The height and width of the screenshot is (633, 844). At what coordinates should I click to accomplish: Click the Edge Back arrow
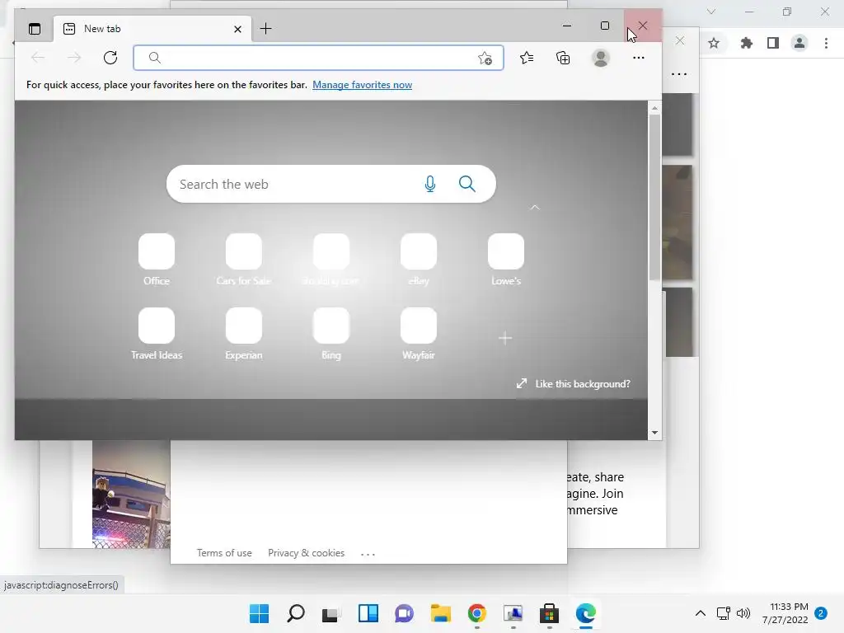(38, 58)
